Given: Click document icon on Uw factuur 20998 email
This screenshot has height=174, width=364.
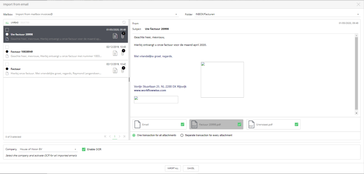Looking at the screenshot, I should tap(115, 36).
